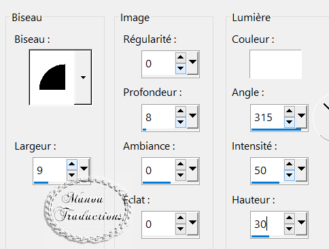
Task: Click inside the Hauteur value field
Action: pyautogui.click(x=267, y=224)
